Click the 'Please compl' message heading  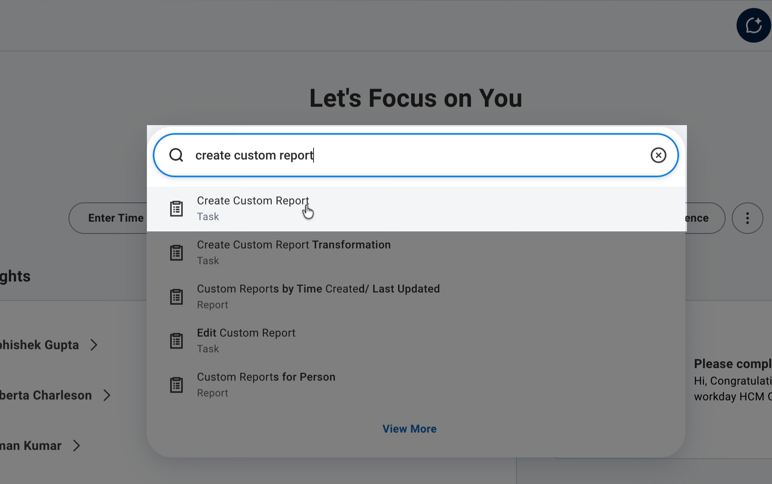point(733,364)
